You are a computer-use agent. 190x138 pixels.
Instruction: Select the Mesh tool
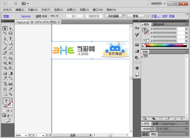tap(5, 73)
